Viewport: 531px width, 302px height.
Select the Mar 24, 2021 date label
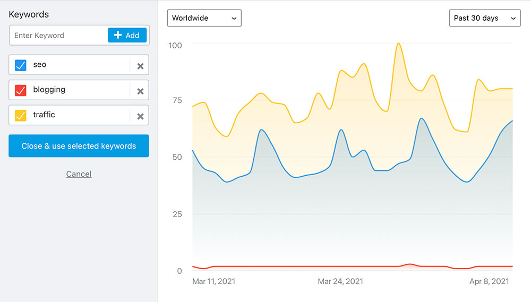pos(340,281)
